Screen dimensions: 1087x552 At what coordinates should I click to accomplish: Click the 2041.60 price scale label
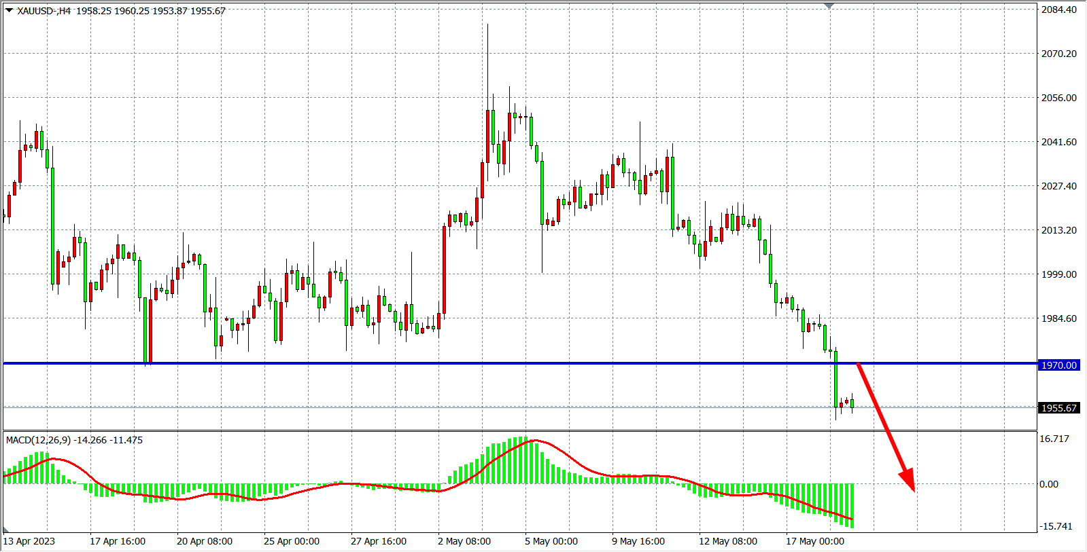tap(1059, 142)
